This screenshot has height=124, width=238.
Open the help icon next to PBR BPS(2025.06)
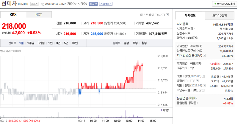point(204,86)
